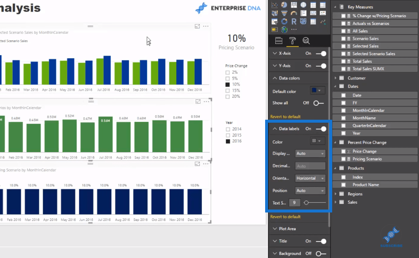Toggle the X-Axis switch
The width and height of the screenshot is (419, 258).
click(321, 54)
